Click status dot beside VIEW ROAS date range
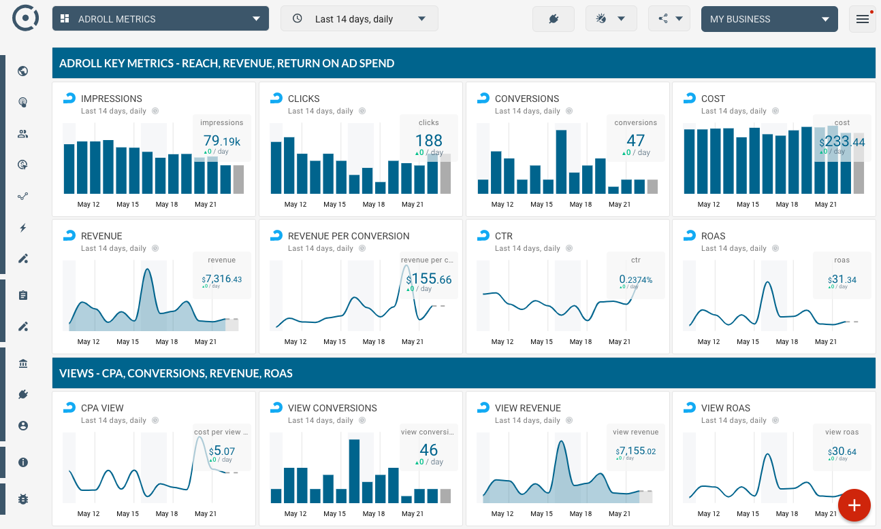Image resolution: width=881 pixels, height=529 pixels. point(775,420)
